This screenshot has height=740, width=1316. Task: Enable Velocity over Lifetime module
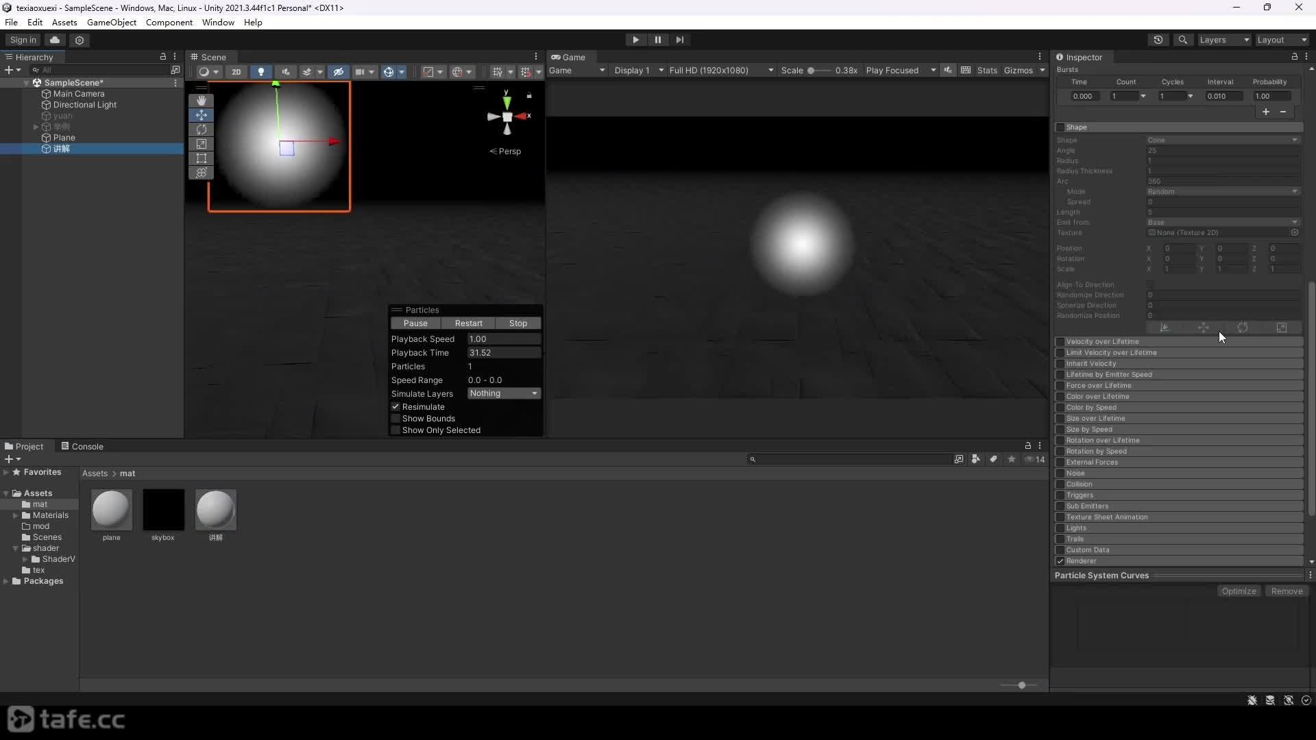point(1060,342)
